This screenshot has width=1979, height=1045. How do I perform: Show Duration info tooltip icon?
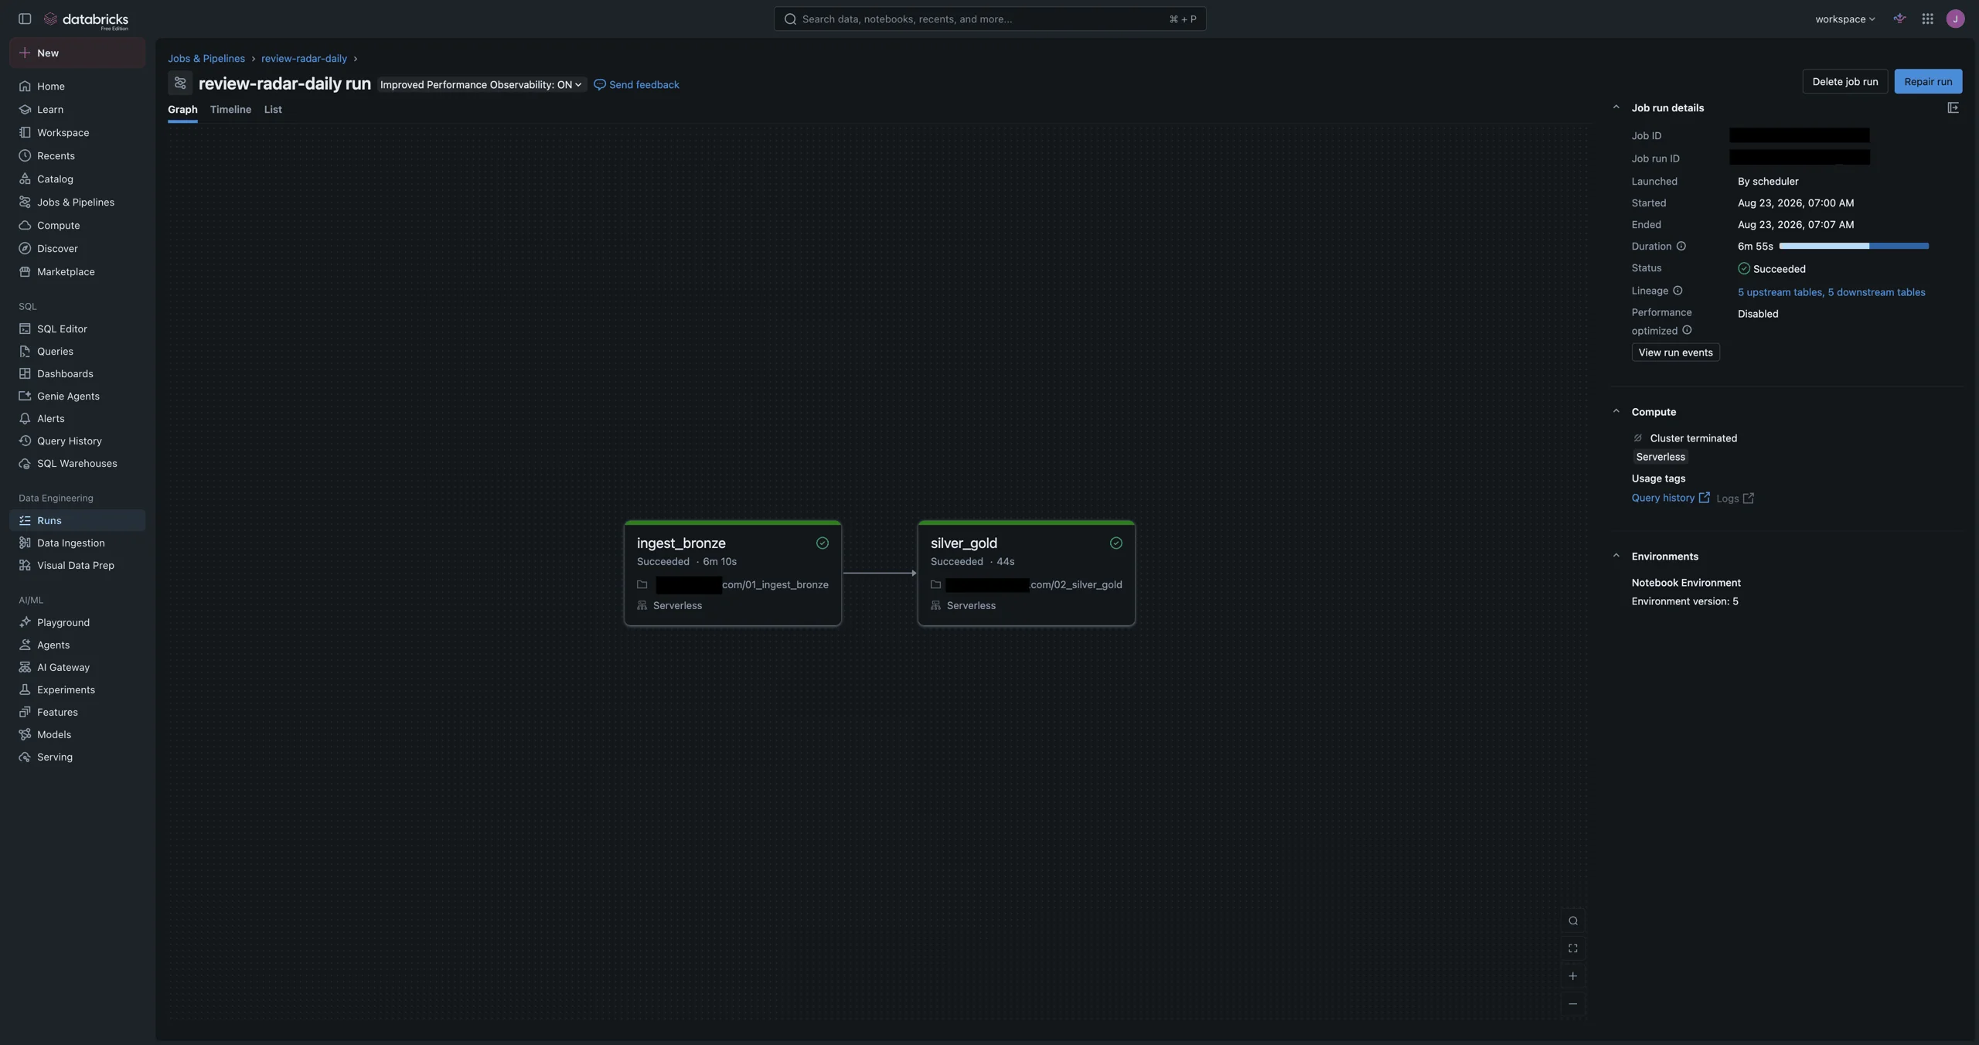[x=1681, y=247]
